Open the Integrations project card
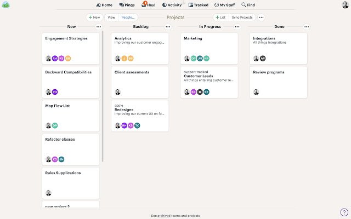Screen dimensions: 351x219 [279, 49]
